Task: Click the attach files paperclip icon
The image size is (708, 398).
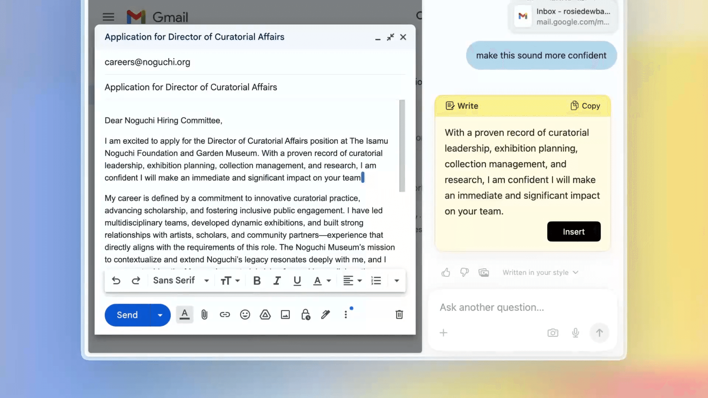Action: (204, 315)
